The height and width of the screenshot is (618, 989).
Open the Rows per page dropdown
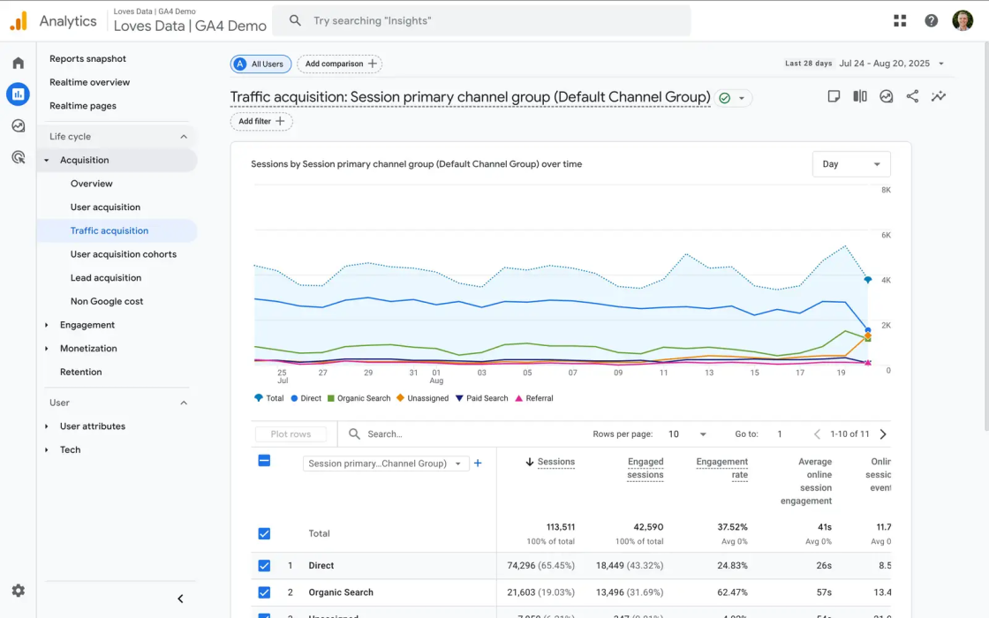pos(687,433)
